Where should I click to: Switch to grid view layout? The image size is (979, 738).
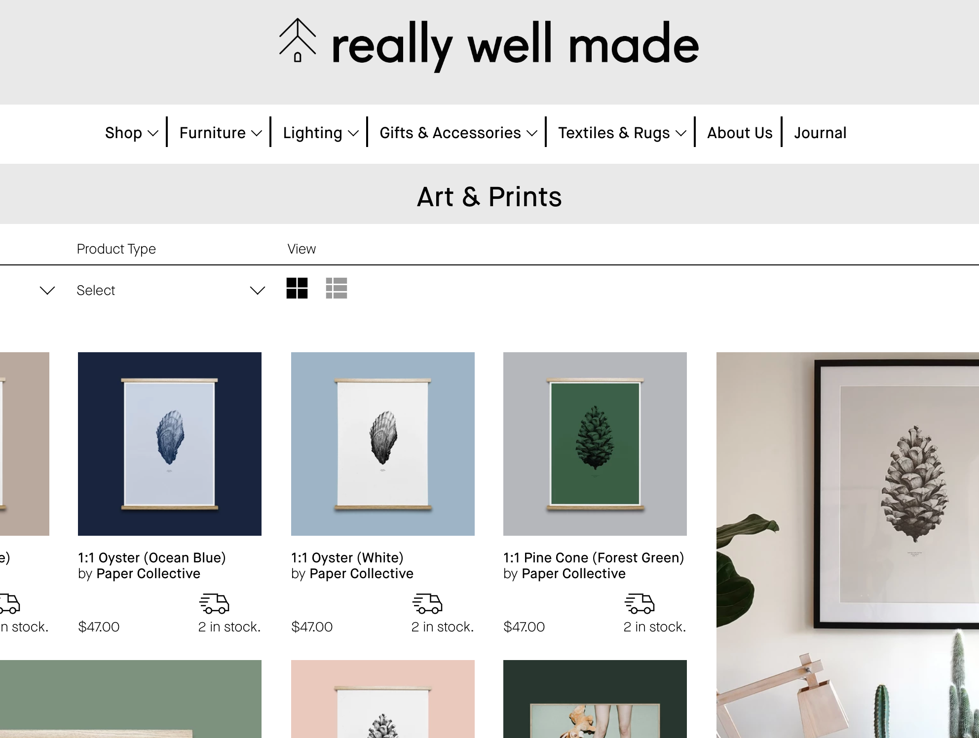[x=297, y=288]
